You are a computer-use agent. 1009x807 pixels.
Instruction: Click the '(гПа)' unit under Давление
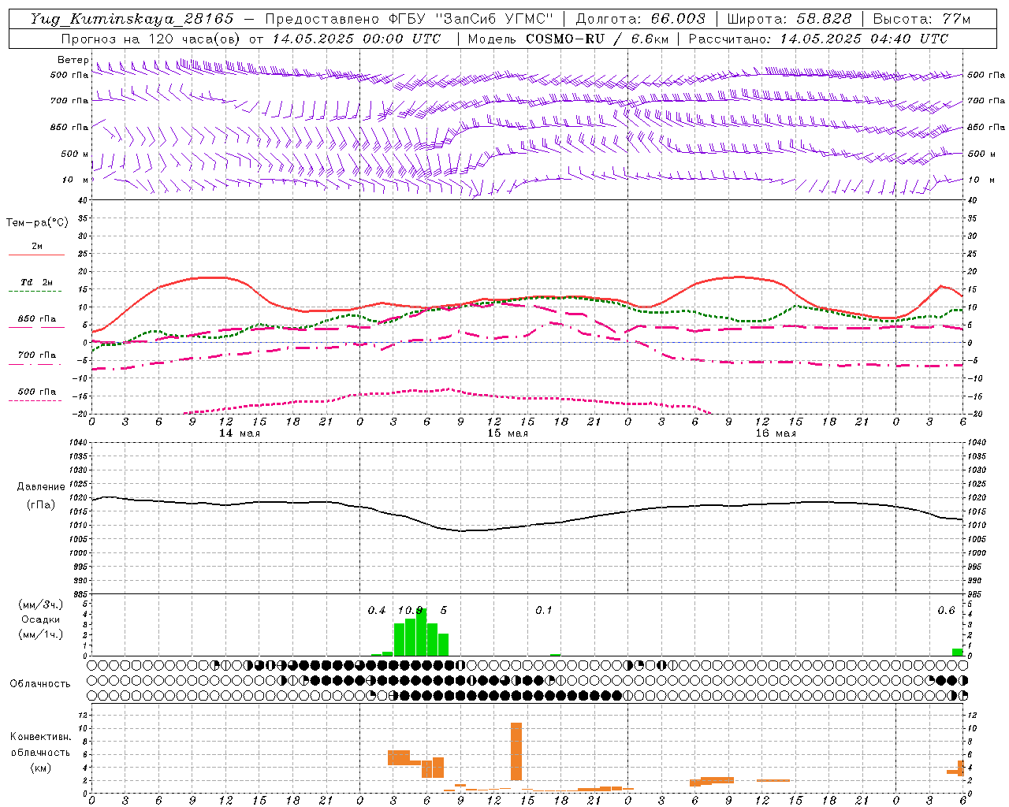coord(41,504)
